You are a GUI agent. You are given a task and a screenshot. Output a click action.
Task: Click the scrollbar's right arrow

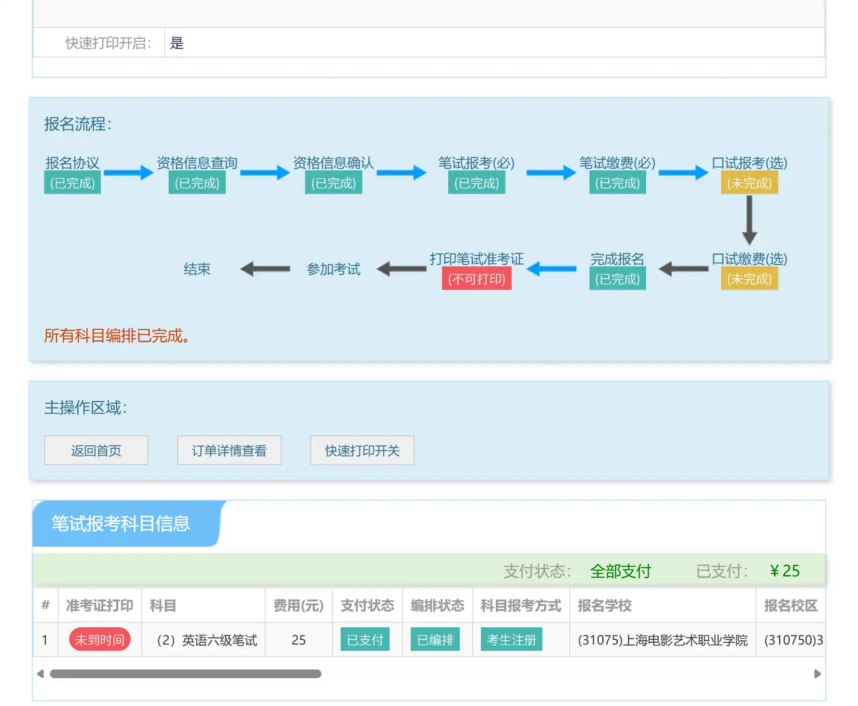[817, 674]
